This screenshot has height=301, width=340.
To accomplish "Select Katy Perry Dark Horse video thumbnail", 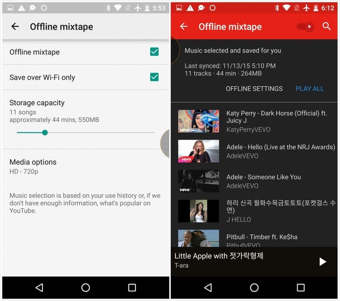I will pos(198,121).
